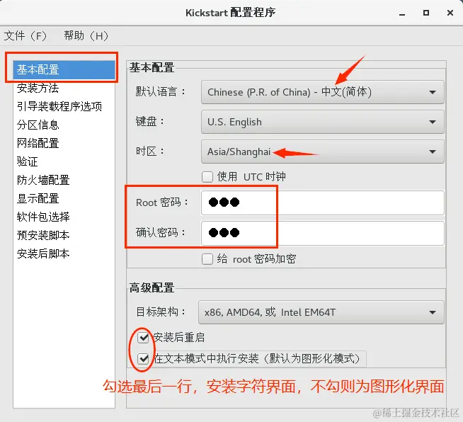Toggle 在文本模式中执行安装 checkbox
This screenshot has width=463, height=422.
pos(143,359)
